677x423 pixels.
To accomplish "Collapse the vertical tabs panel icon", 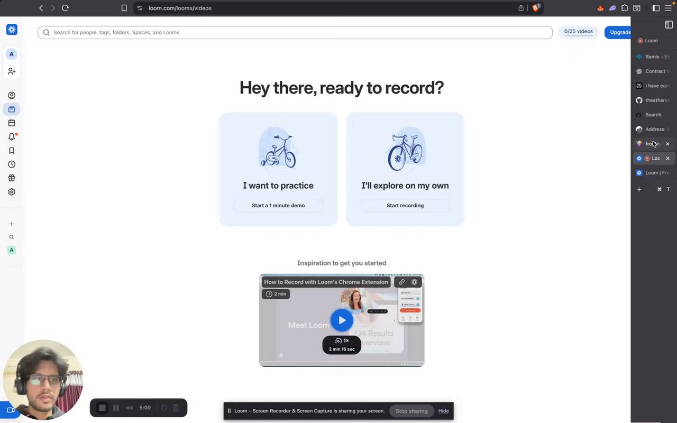I will (669, 25).
